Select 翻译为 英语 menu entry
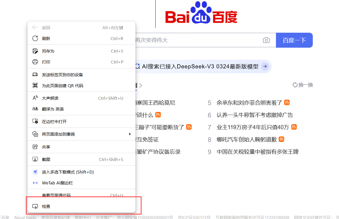 (81, 109)
